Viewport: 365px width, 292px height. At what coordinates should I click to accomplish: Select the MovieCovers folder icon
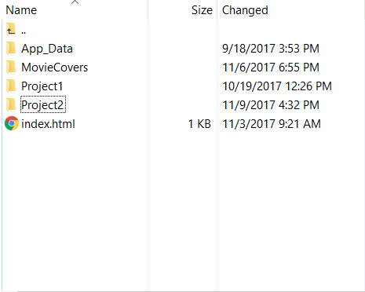[11, 68]
